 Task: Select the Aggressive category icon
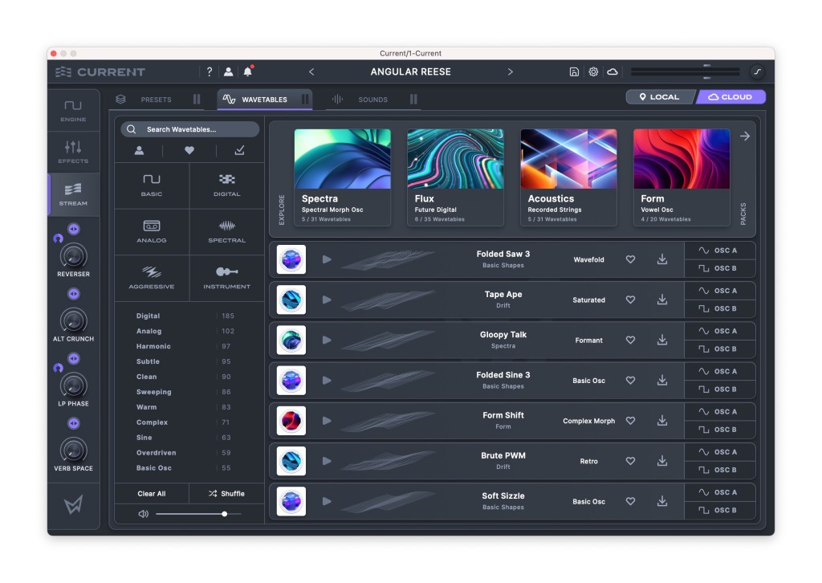tap(152, 277)
